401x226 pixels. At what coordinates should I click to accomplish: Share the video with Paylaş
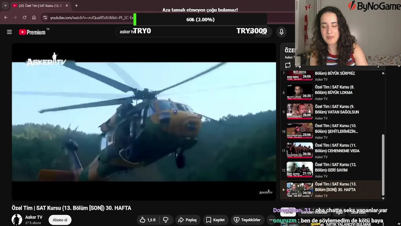187,220
